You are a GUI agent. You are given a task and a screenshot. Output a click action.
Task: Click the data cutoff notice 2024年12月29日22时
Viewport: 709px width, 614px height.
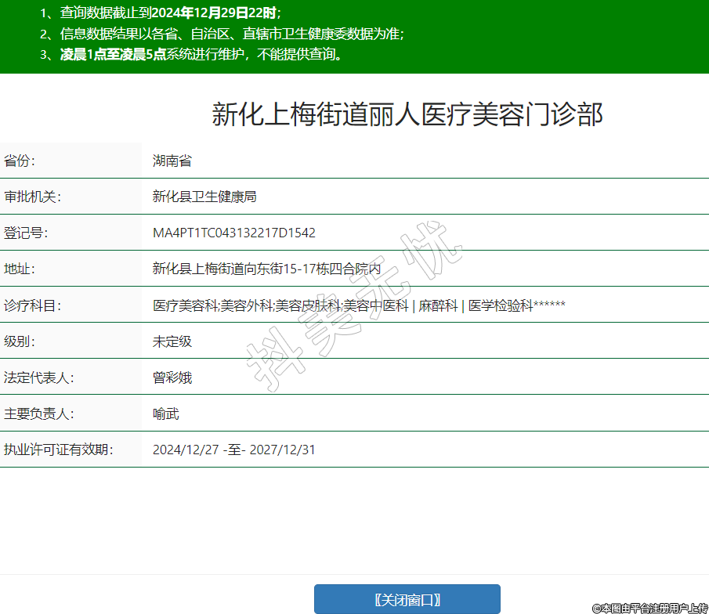pyautogui.click(x=213, y=13)
